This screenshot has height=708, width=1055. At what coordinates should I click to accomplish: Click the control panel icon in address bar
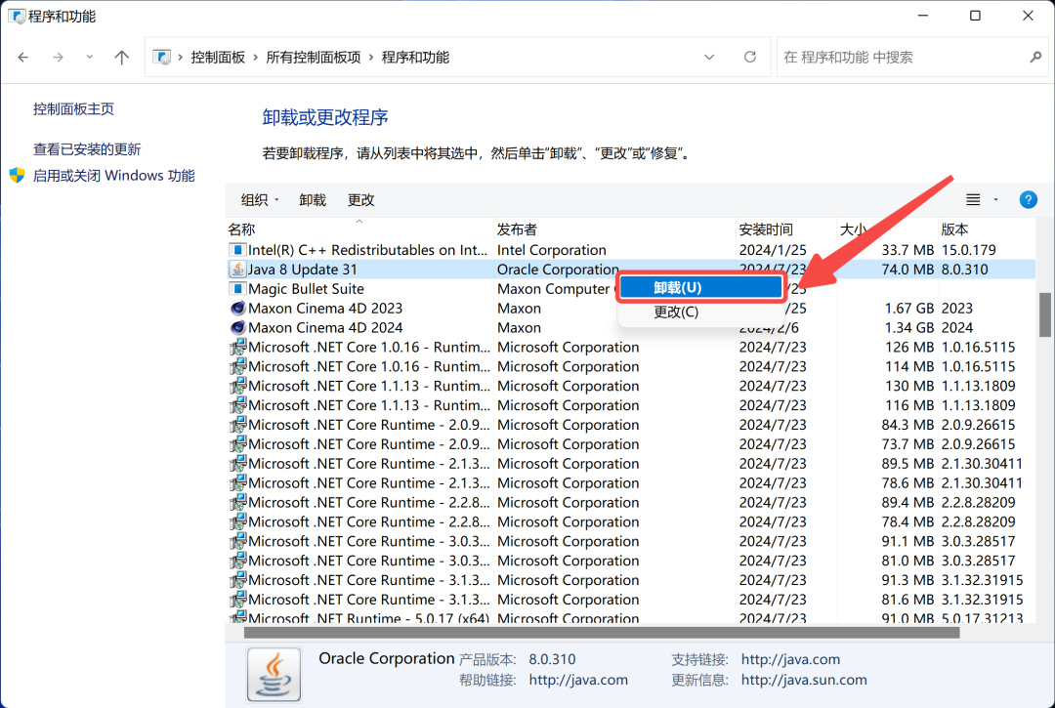pyautogui.click(x=161, y=58)
